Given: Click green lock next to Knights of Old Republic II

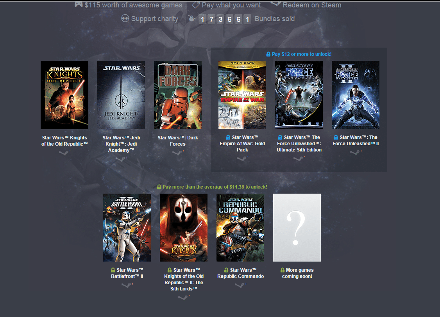Looking at the screenshot, I should point(170,270).
